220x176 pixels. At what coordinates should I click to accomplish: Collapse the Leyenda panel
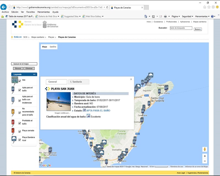coord(34,74)
